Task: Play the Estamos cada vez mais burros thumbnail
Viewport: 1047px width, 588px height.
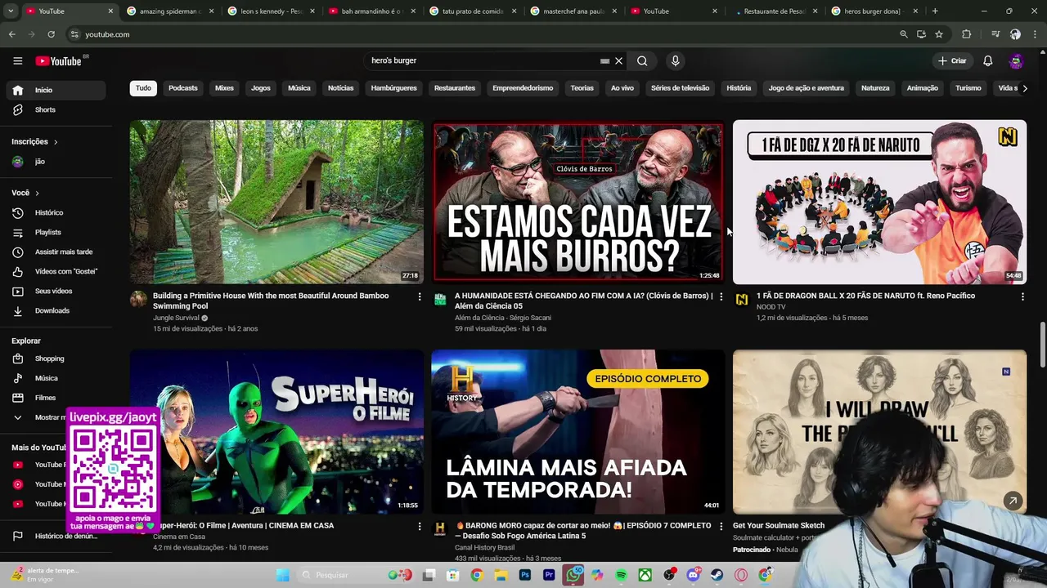Action: tap(578, 202)
